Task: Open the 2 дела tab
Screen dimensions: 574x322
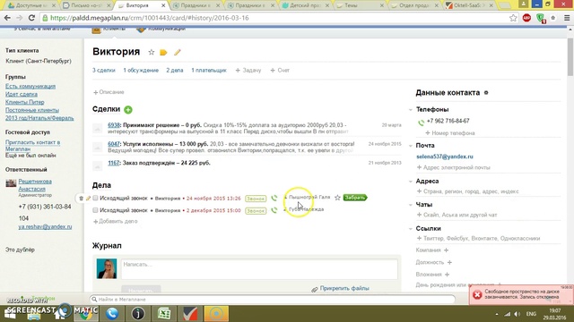Action: 175,70
